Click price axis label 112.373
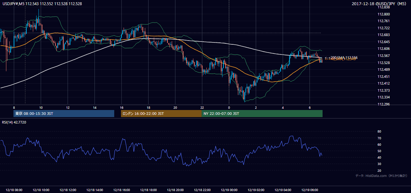 [x=384, y=90]
